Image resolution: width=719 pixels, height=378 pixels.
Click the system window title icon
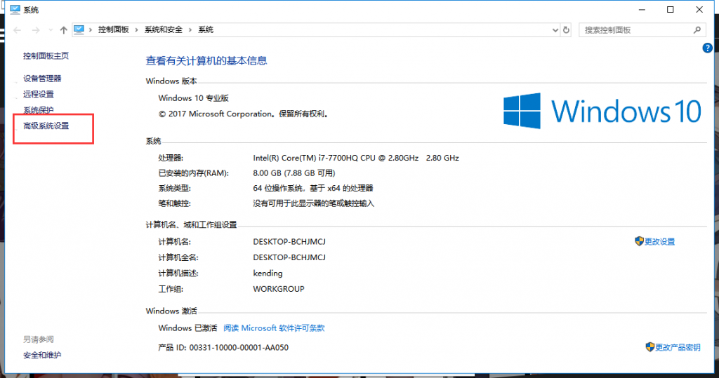point(15,10)
